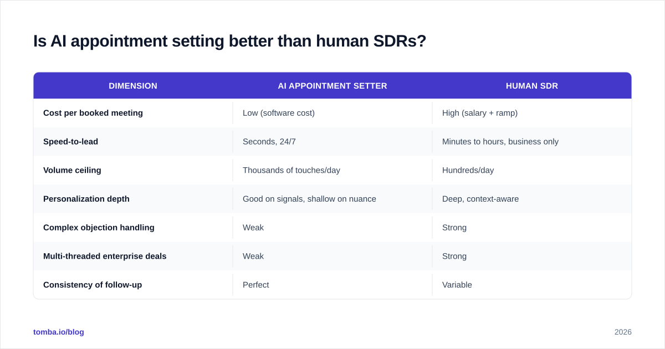Click the 'Consistency of follow-up' row label
The image size is (665, 349).
(93, 285)
